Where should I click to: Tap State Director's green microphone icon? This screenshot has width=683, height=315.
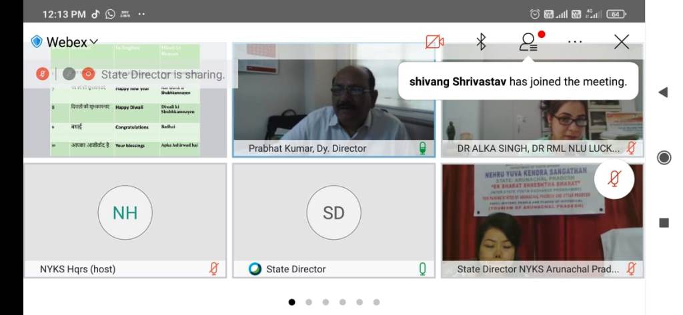422,268
